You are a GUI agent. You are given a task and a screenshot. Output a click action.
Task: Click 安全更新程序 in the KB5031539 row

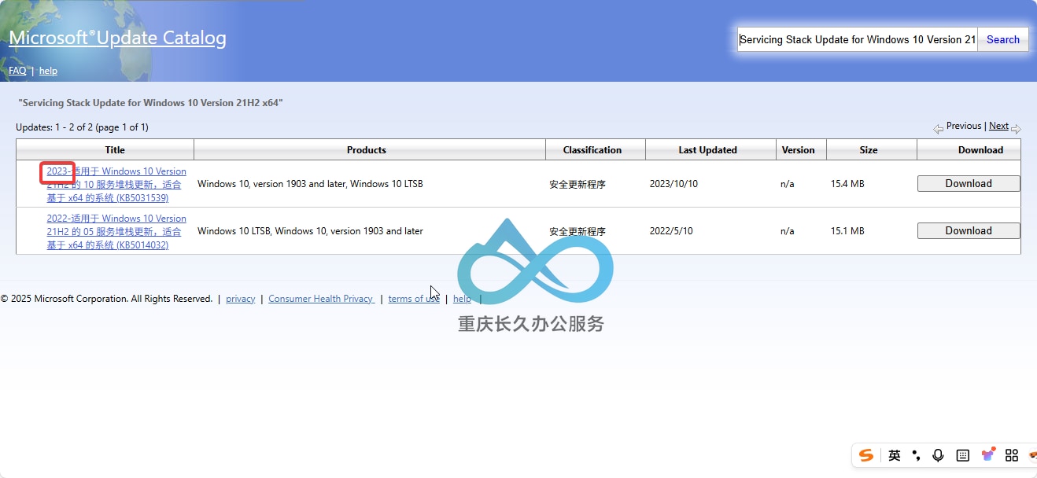click(578, 184)
